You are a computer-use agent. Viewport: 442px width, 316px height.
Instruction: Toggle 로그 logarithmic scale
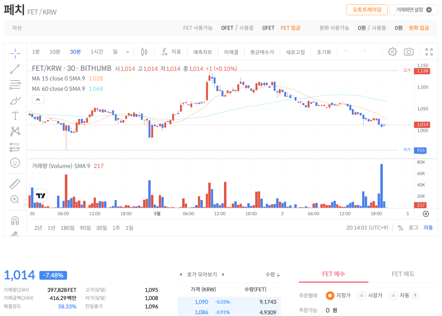[413, 228]
